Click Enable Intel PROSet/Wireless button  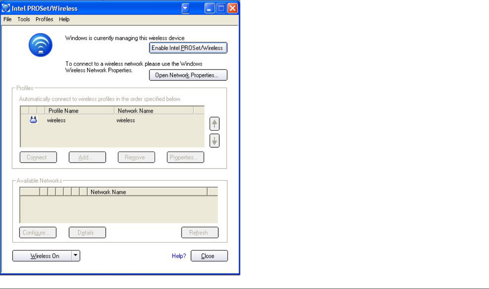tap(188, 48)
